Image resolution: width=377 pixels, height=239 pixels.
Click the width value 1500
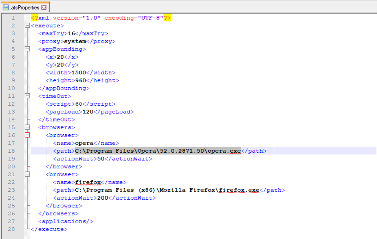click(x=79, y=73)
